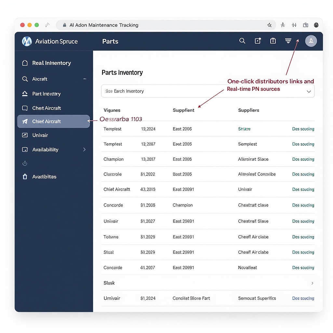Click the Suppliers column header
Screen dimensions: 333x333
coord(248,110)
